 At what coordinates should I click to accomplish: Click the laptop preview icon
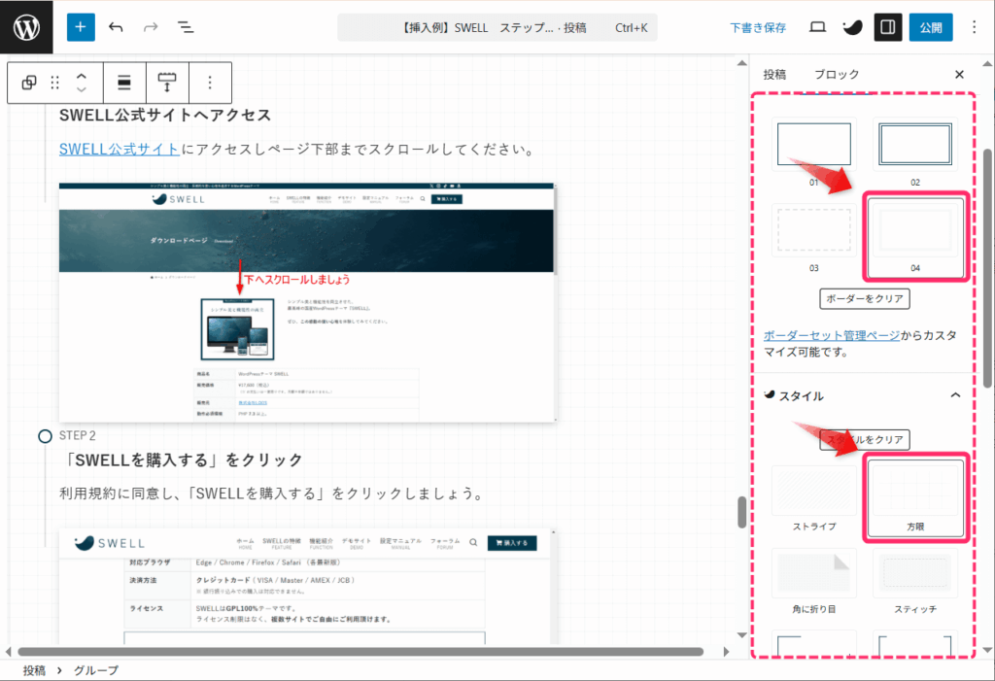click(817, 27)
